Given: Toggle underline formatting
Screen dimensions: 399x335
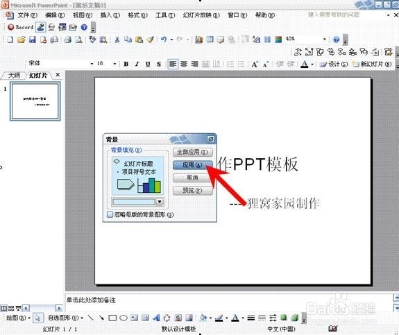Looking at the screenshot, I should pos(148,64).
